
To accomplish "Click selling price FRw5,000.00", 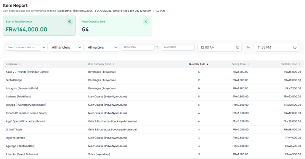I will [241, 121].
